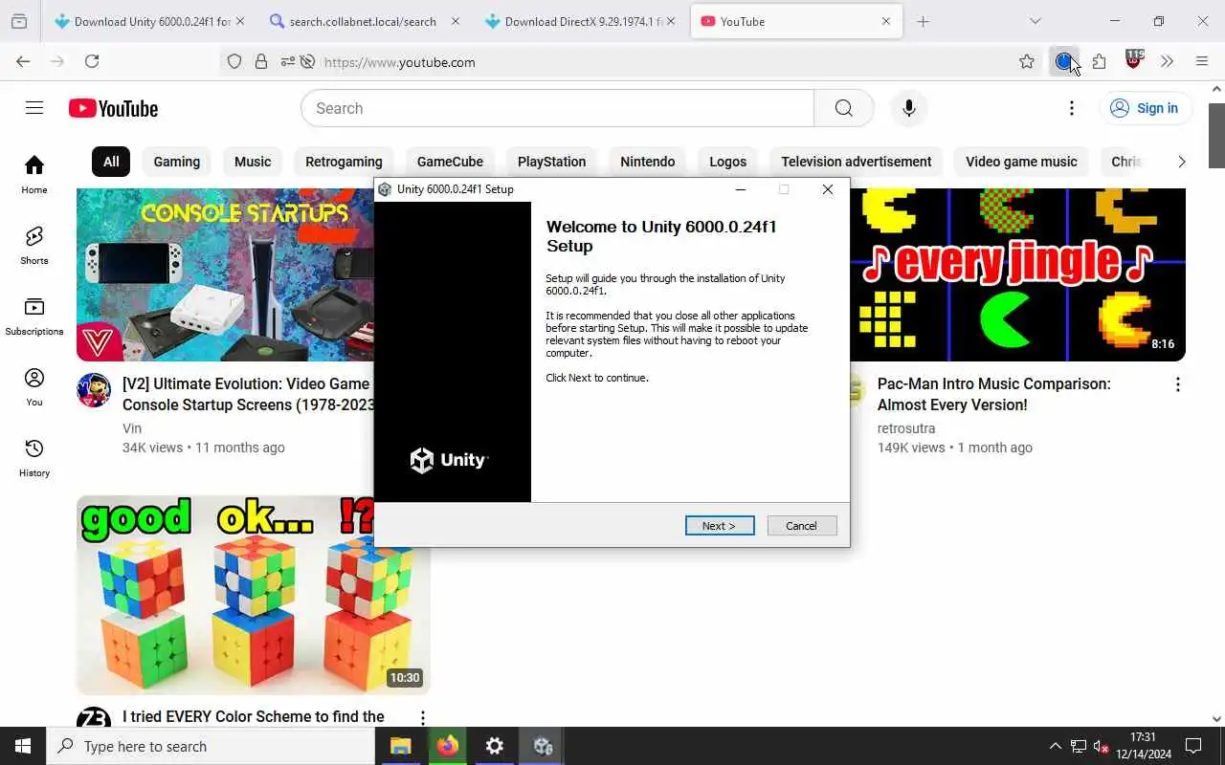Open Rubik's cube color scheme thumbnail
The width and height of the screenshot is (1225, 765).
tap(254, 595)
